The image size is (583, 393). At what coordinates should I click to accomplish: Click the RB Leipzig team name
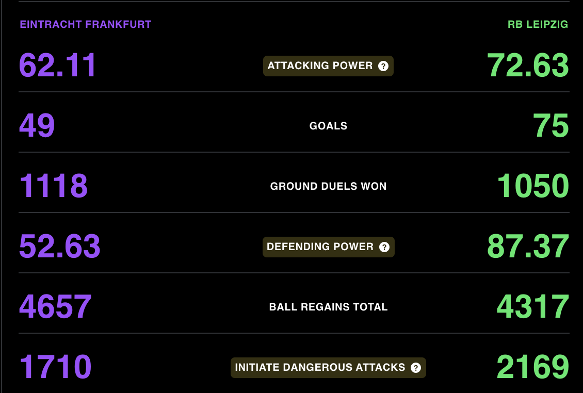click(538, 25)
